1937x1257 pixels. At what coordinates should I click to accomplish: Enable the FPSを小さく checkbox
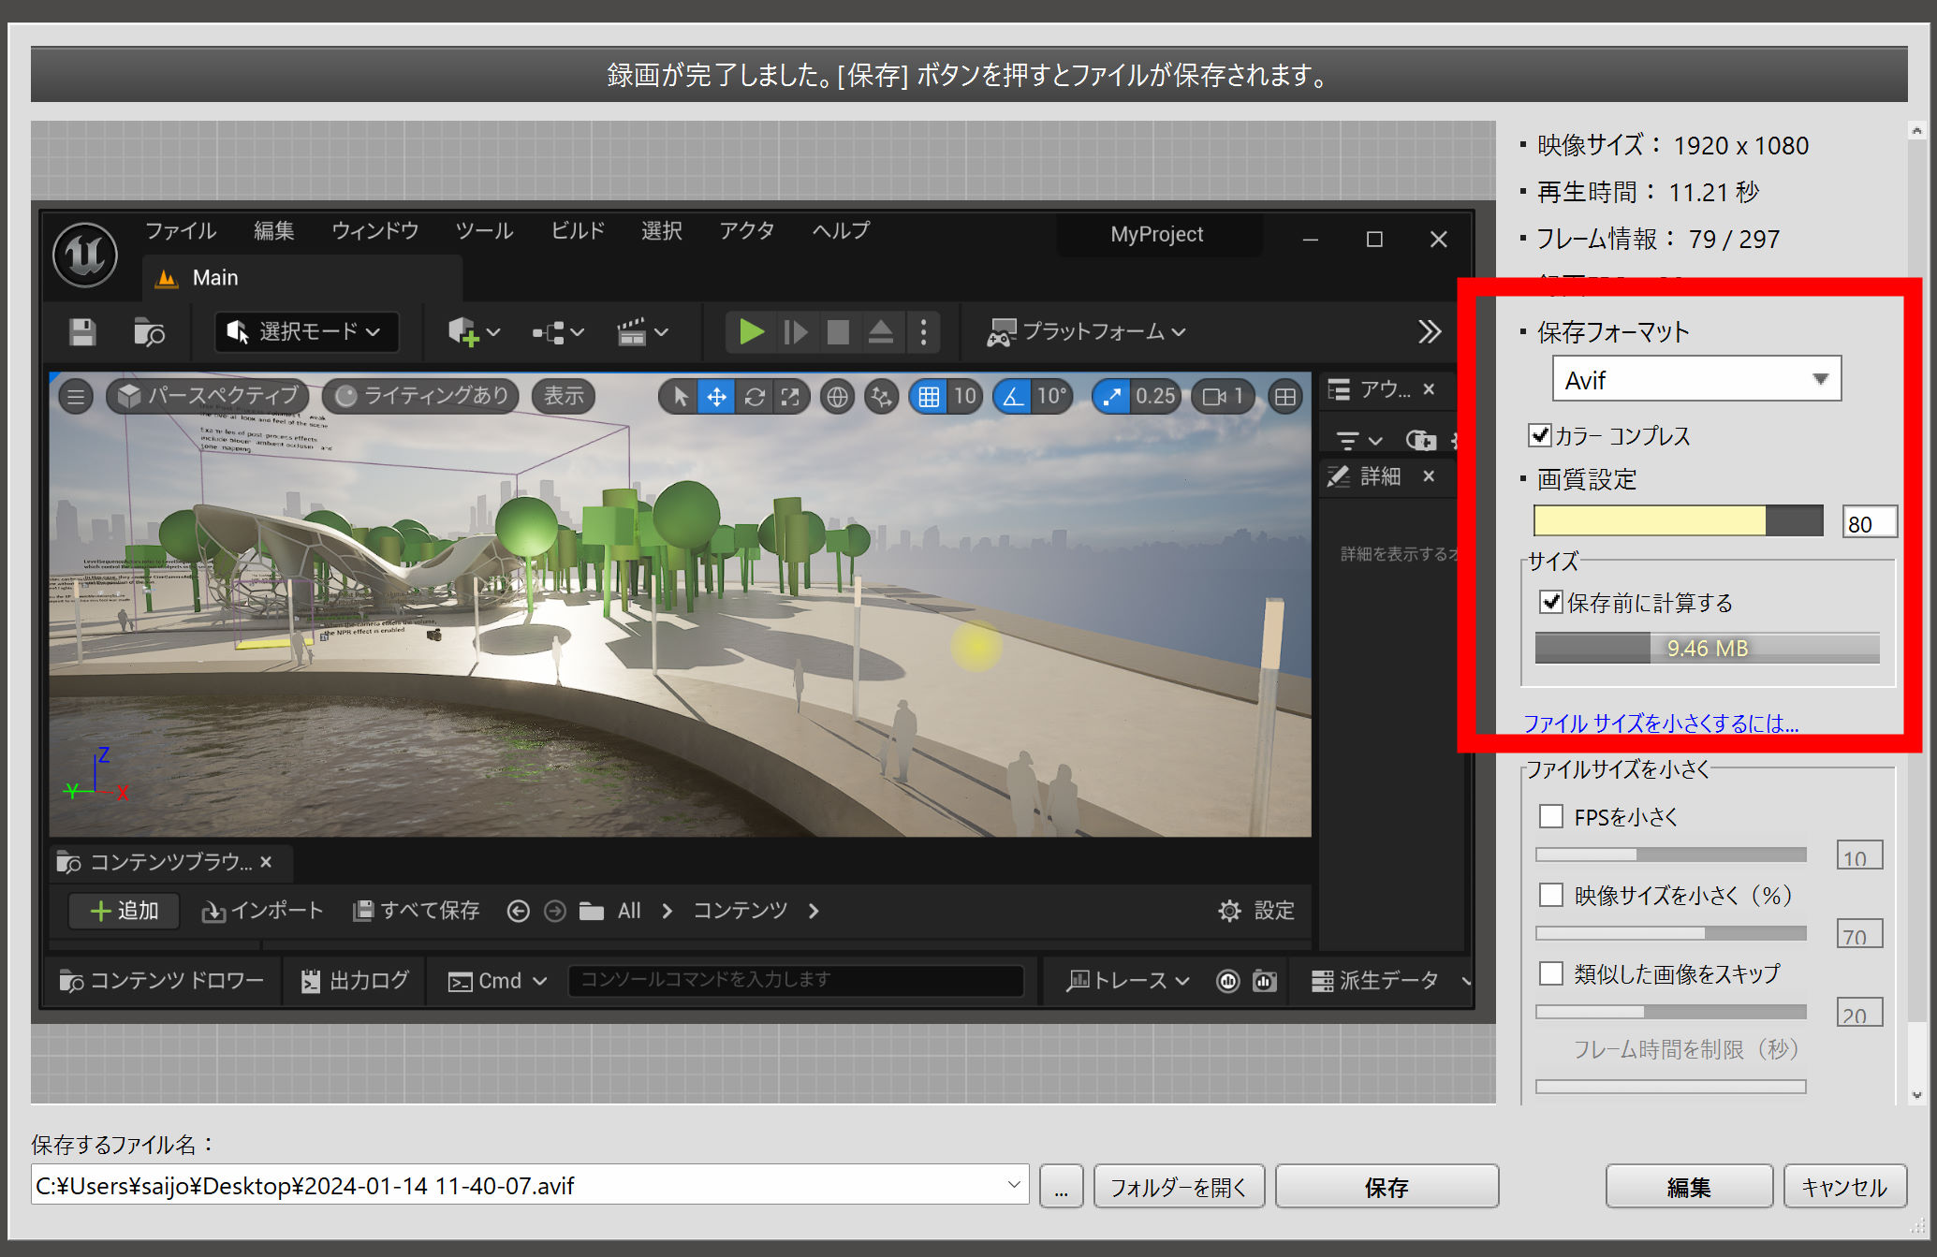[x=1551, y=816]
